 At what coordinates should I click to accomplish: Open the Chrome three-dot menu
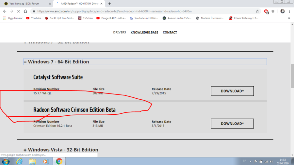pos(289,11)
